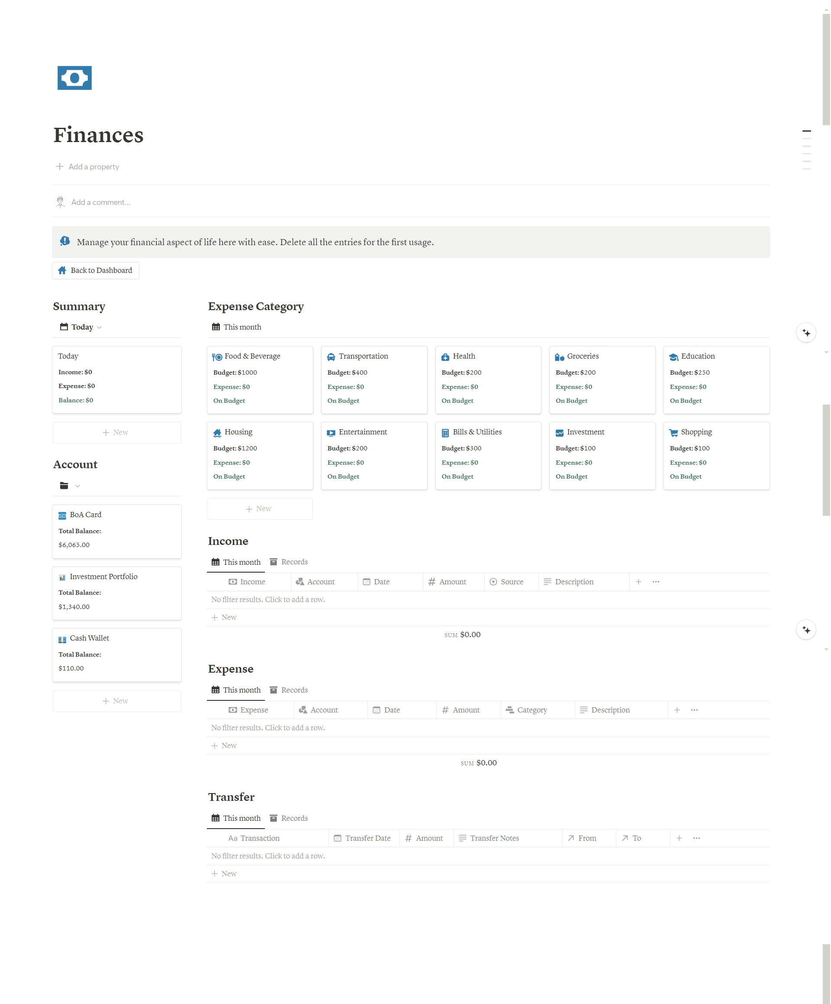831x1004 pixels.
Task: Switch to Records tab in Transfer
Action: click(289, 818)
